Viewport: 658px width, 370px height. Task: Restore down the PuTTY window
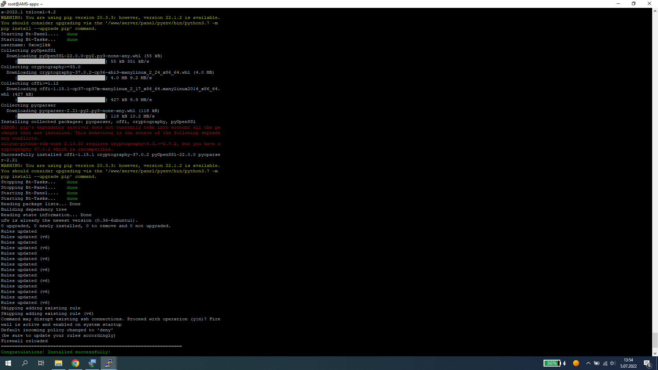point(634,4)
